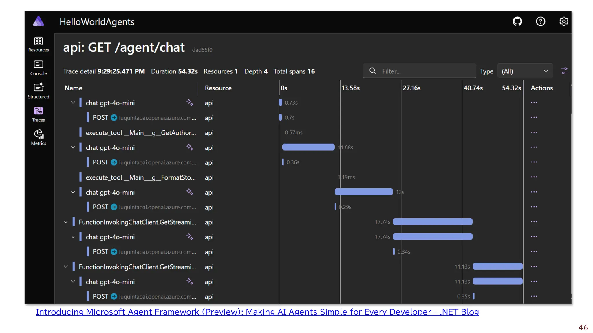Open actions for 11.13s FunctionInvokingChatClient row

click(x=534, y=267)
